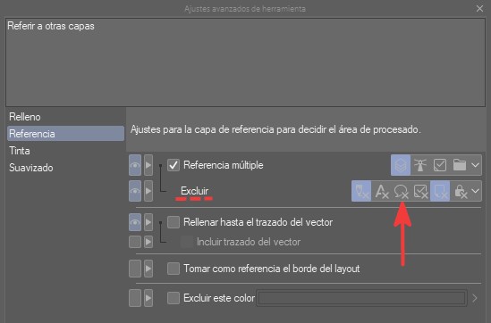The image size is (491, 323).
Task: Click the triangle button beside Incluir trazado del vector
Action: pos(148,242)
